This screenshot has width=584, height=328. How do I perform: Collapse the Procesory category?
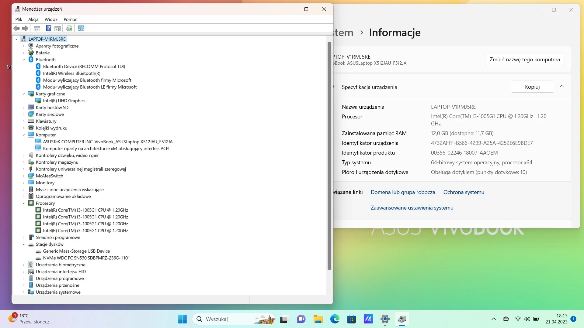(x=24, y=203)
